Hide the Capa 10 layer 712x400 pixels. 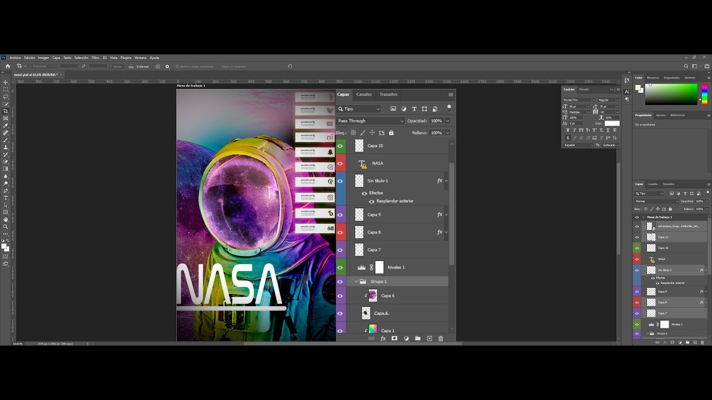click(x=340, y=146)
